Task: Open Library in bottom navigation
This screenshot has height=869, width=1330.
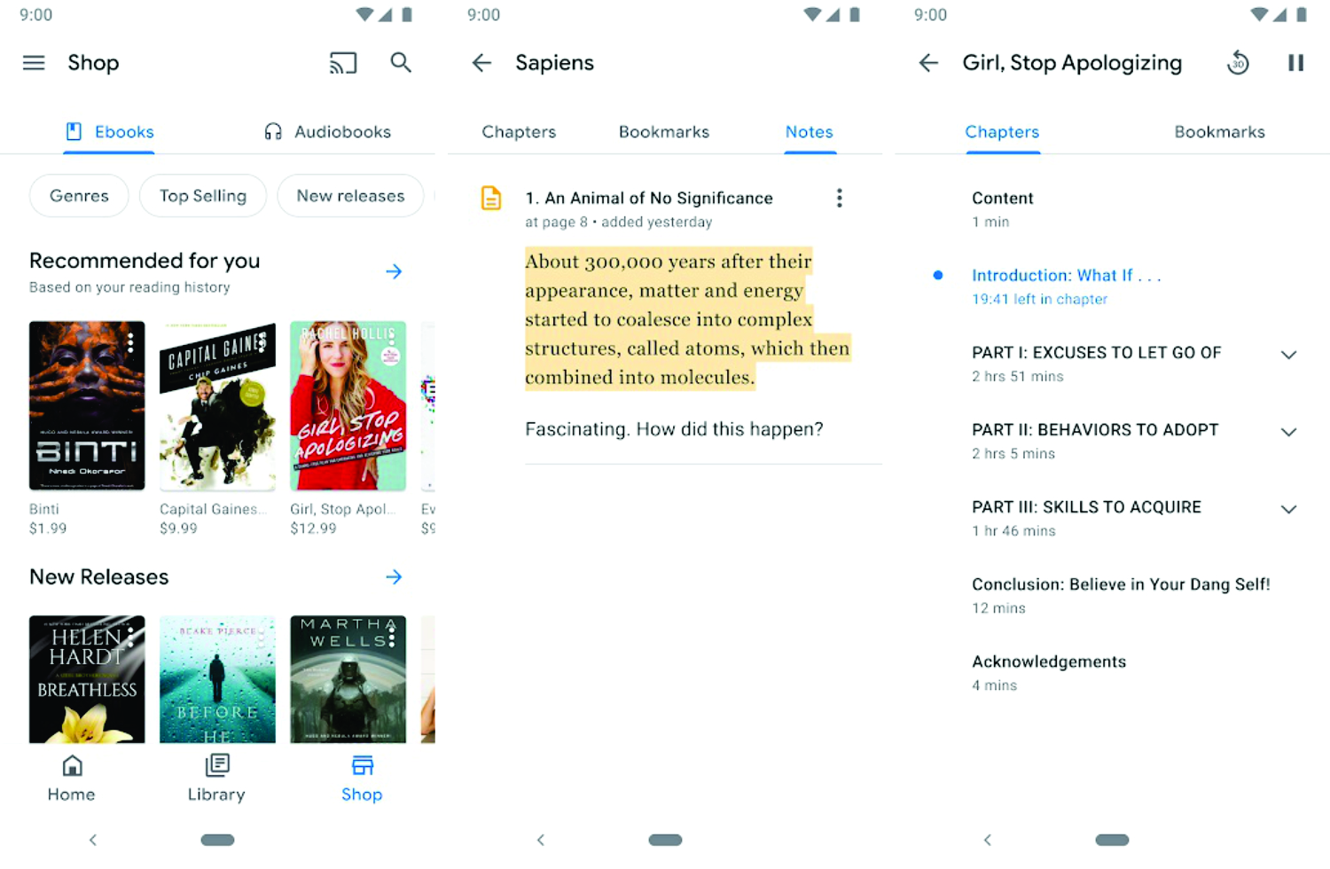Action: click(x=216, y=779)
